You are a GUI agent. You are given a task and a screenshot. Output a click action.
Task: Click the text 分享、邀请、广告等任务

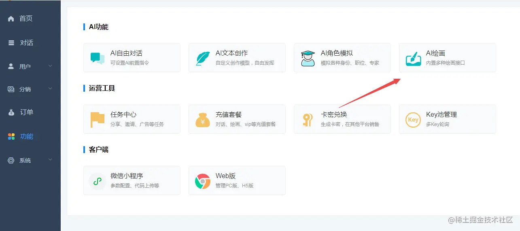click(x=137, y=124)
